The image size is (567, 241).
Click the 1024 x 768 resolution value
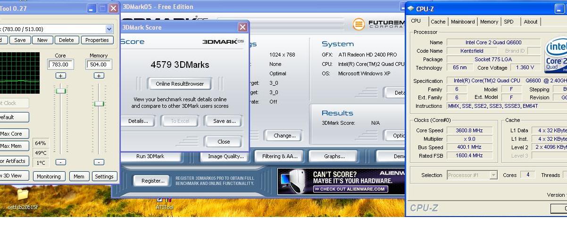pos(282,55)
